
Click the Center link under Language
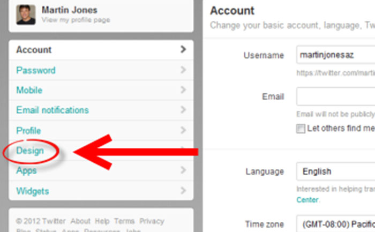point(307,200)
